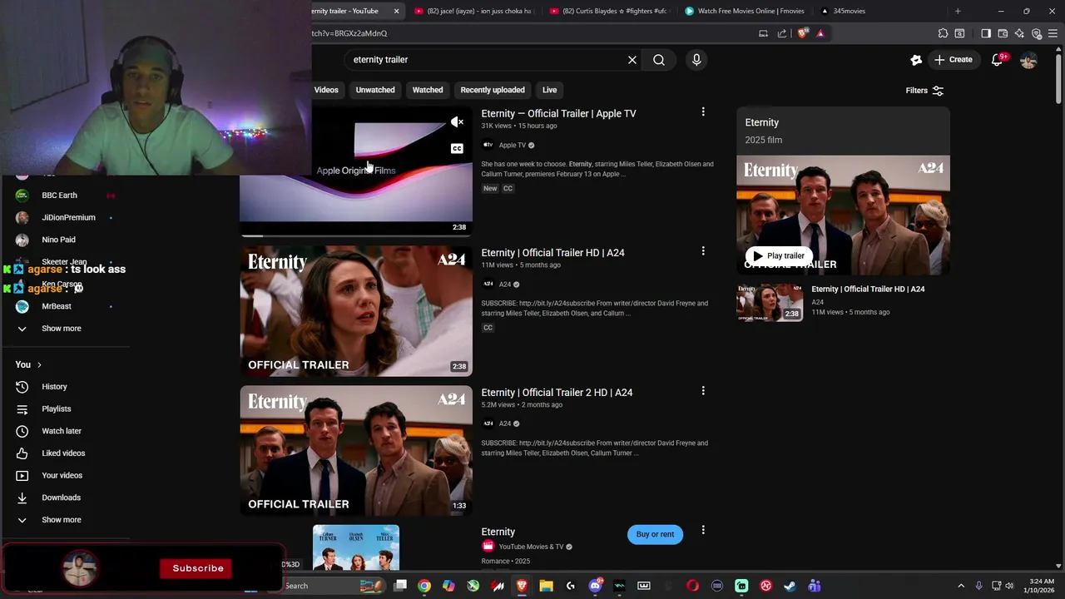
Task: Click the Brave Shields lion icon
Action: 802,33
